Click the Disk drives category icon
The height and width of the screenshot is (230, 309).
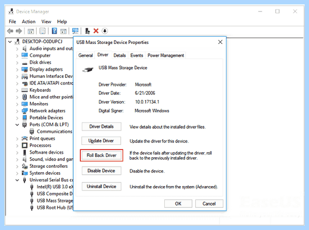(x=25, y=63)
